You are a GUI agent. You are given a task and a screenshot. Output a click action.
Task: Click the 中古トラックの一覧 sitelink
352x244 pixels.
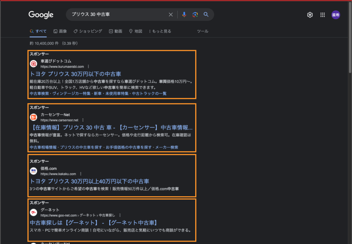149,93
